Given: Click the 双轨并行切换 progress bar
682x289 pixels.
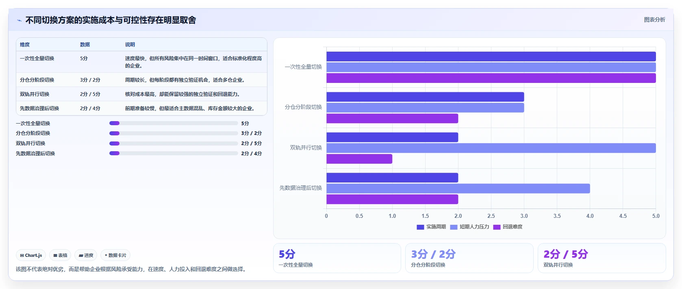Looking at the screenshot, I should (x=174, y=143).
